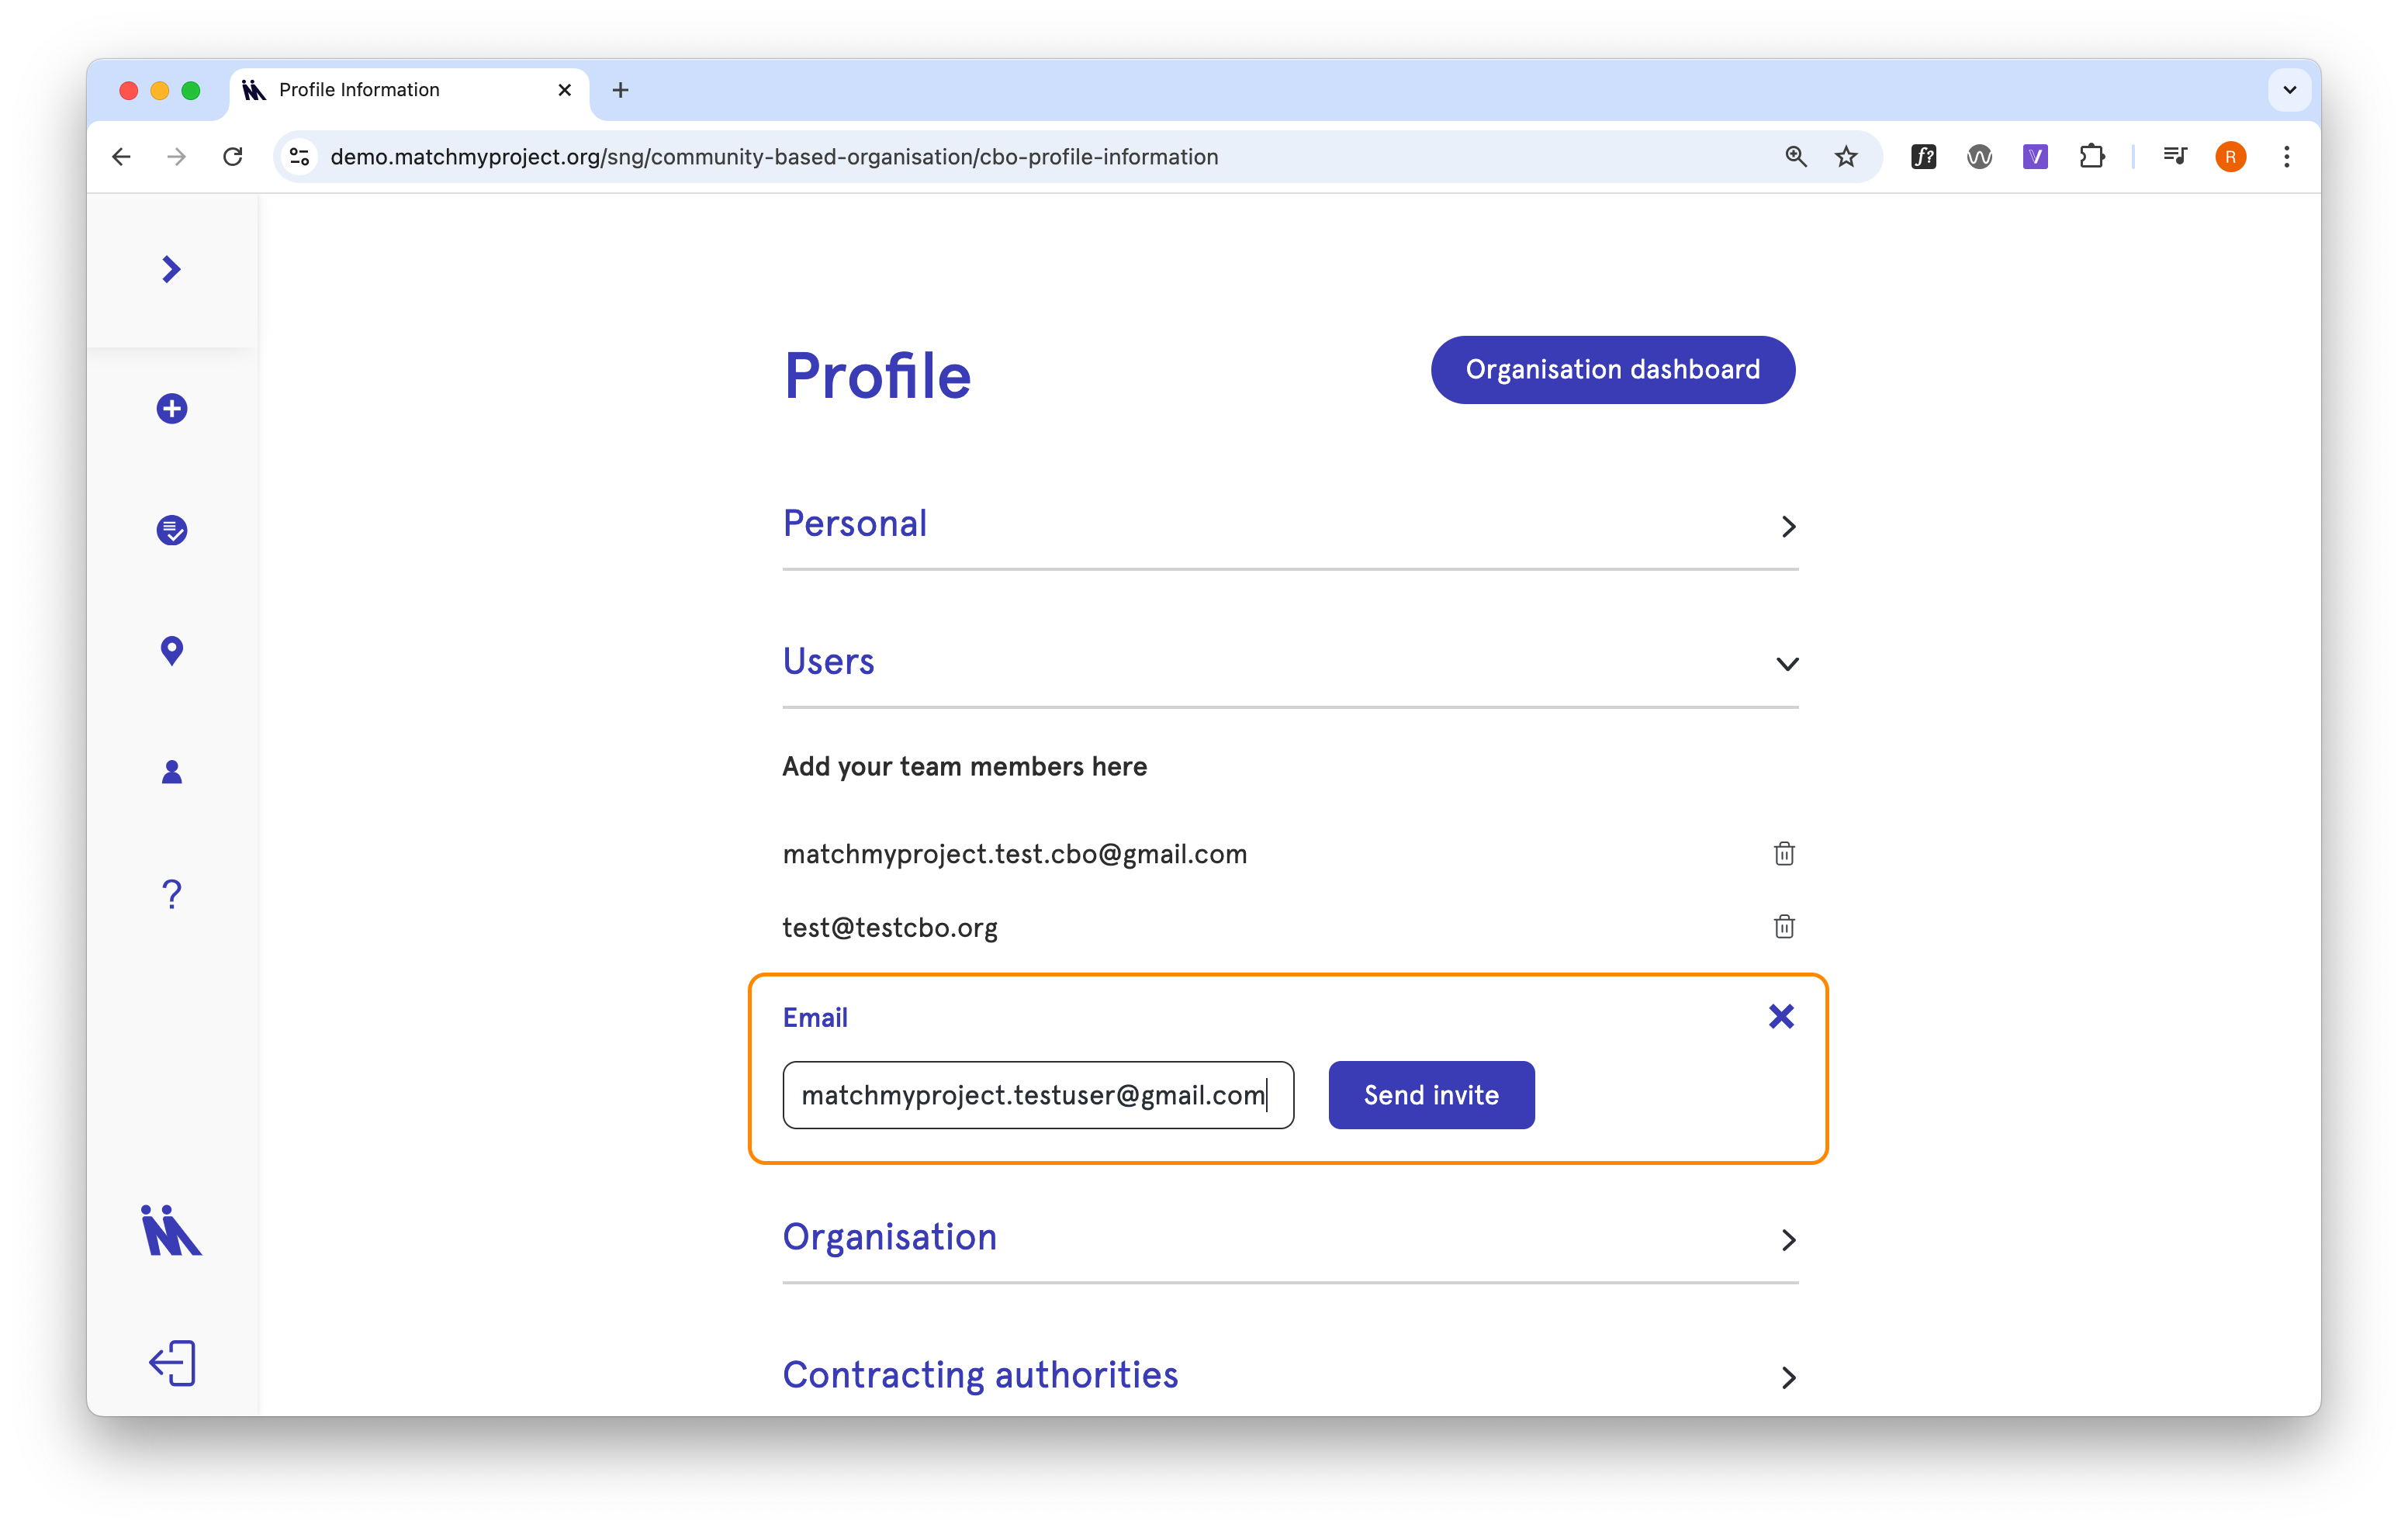Click the plus circle icon in sidebar
Screen dimensions: 2408x1531
point(172,408)
